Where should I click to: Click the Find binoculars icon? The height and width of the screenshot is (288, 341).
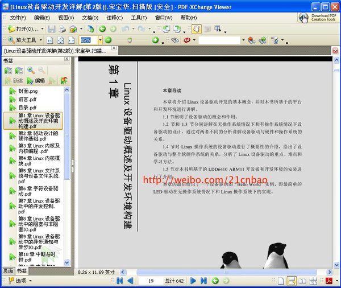click(x=175, y=40)
